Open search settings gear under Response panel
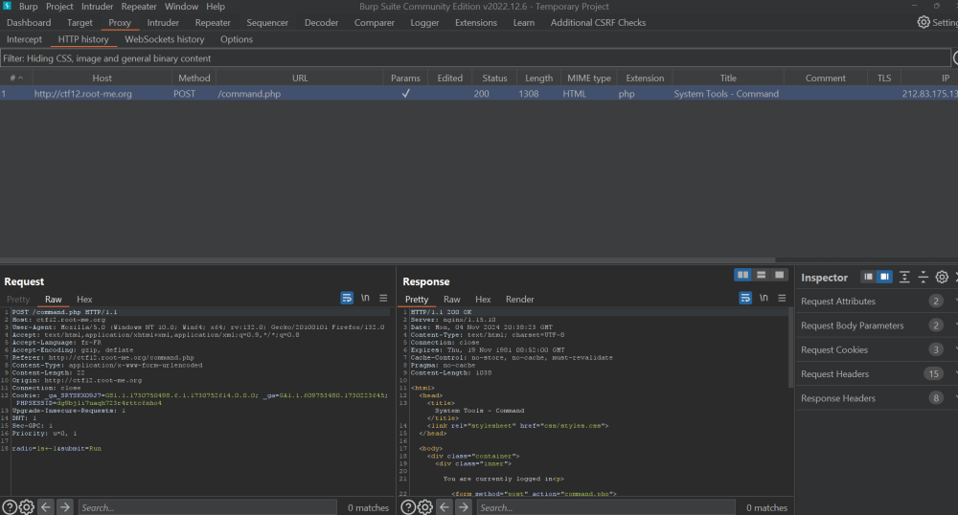Image resolution: width=958 pixels, height=515 pixels. (425, 507)
